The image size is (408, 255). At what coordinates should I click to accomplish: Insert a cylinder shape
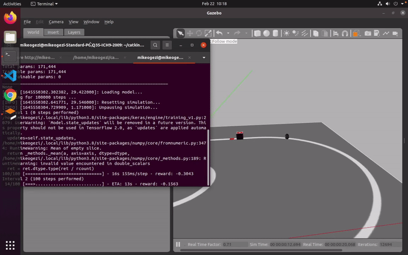coord(275,33)
